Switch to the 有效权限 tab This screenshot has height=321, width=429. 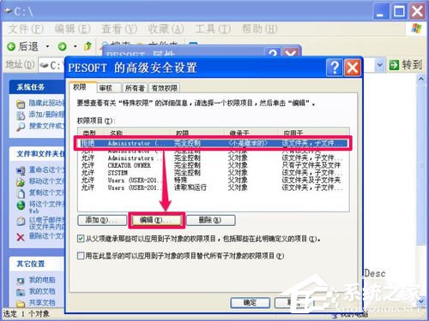tap(165, 88)
